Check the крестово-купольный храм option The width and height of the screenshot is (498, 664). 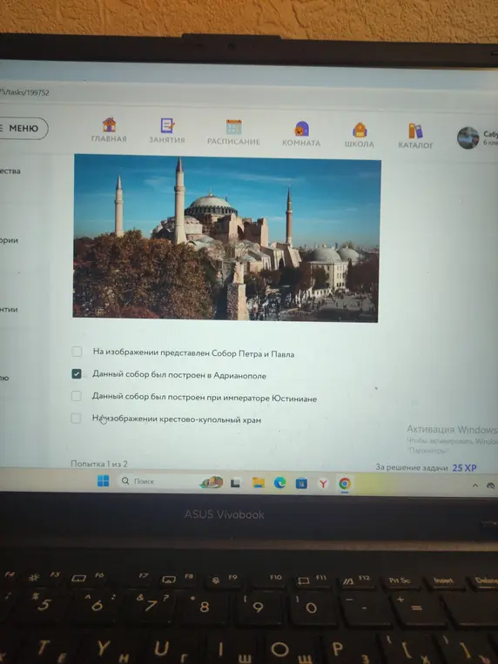coord(76,419)
